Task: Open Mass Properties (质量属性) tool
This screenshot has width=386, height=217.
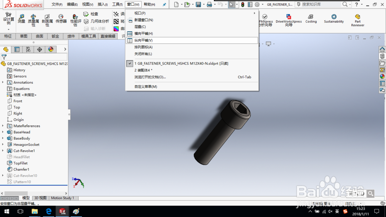Action: coord(33,20)
